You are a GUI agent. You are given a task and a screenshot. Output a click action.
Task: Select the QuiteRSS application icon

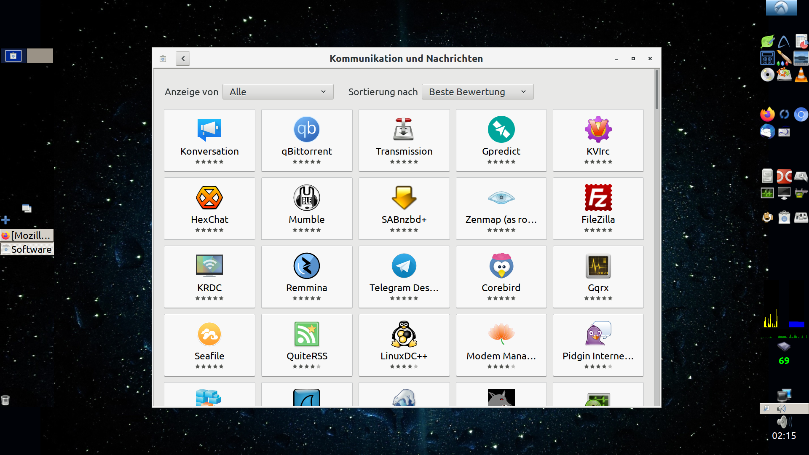(x=306, y=335)
